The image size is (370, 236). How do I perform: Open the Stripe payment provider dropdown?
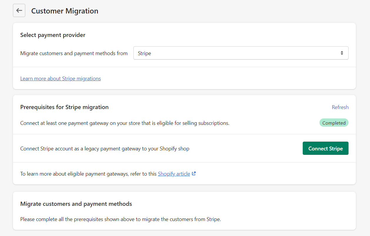pos(241,53)
